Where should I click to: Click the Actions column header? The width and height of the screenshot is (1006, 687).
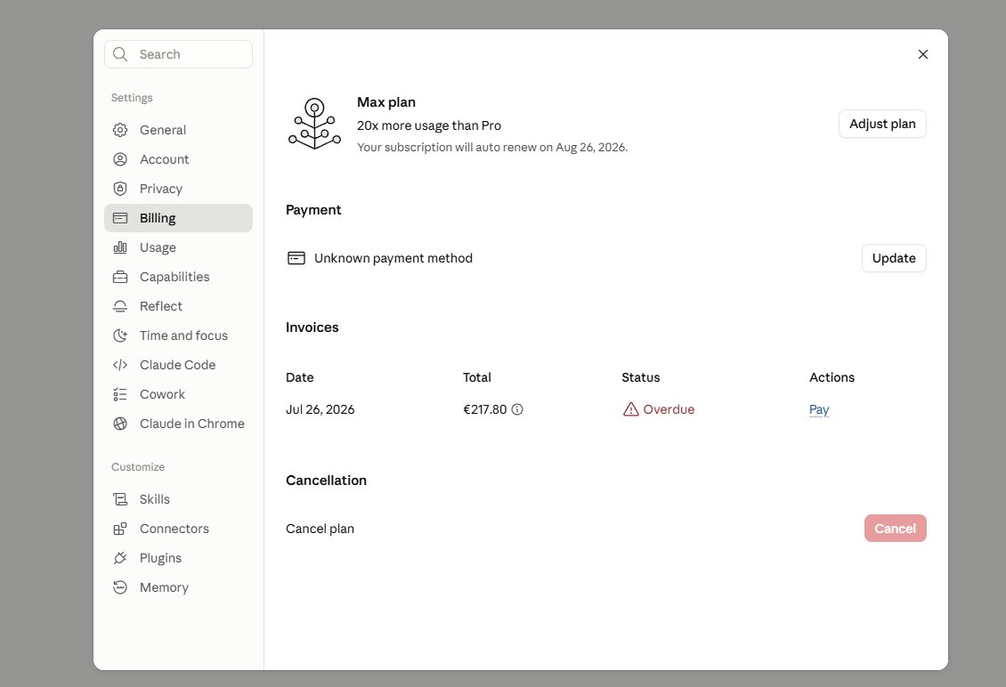pos(832,377)
